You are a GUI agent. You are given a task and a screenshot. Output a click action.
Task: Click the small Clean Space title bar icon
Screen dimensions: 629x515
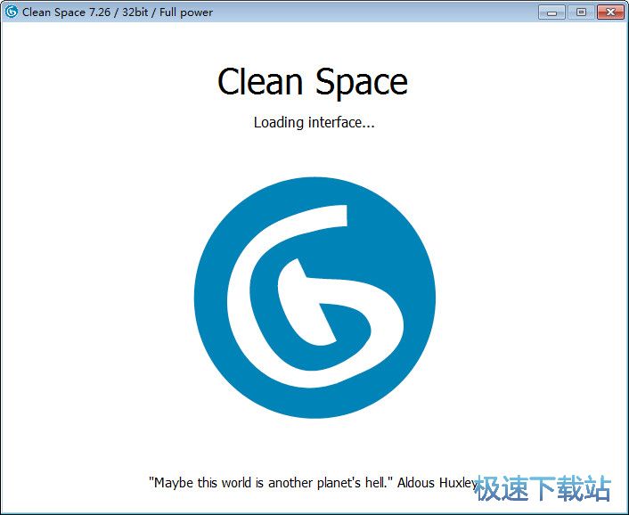[x=12, y=12]
